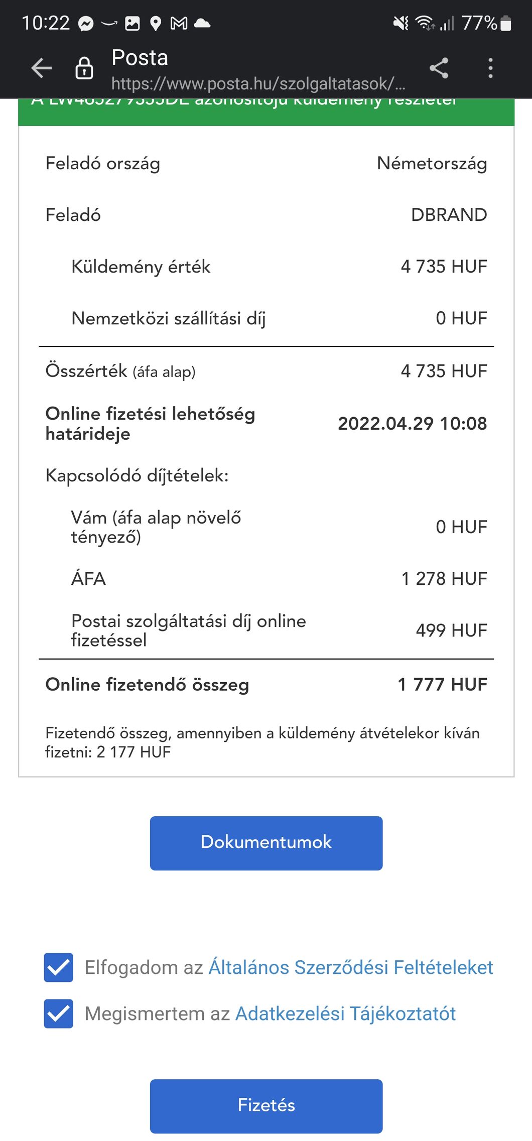Open the Általános Szerződési Feltételeket link

(x=351, y=967)
